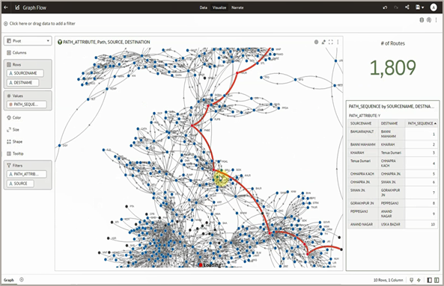This screenshot has width=444, height=286.
Task: Open the filter bar overflow menu
Action: (x=437, y=20)
